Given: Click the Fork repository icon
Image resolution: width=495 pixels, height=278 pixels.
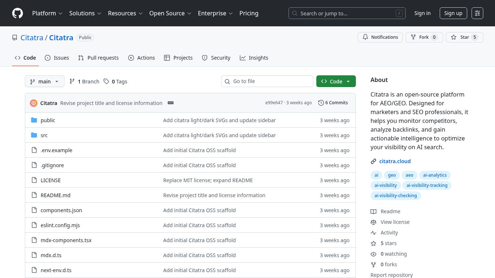Looking at the screenshot, I should (x=413, y=37).
